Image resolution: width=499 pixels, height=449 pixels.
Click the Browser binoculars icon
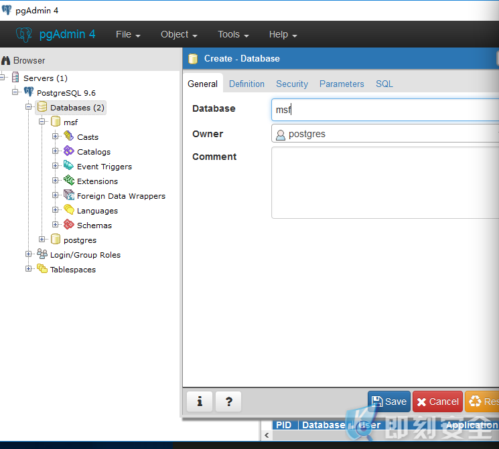point(6,60)
